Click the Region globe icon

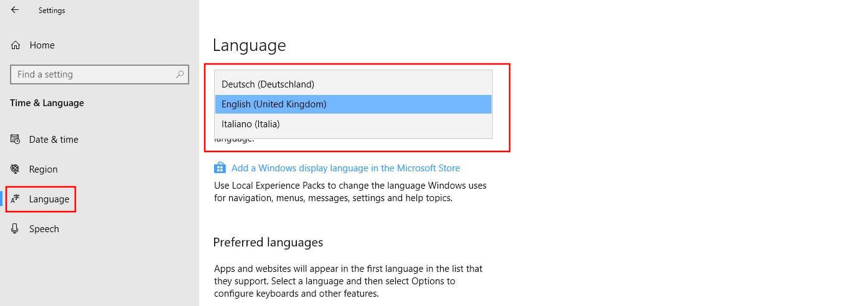pos(16,169)
